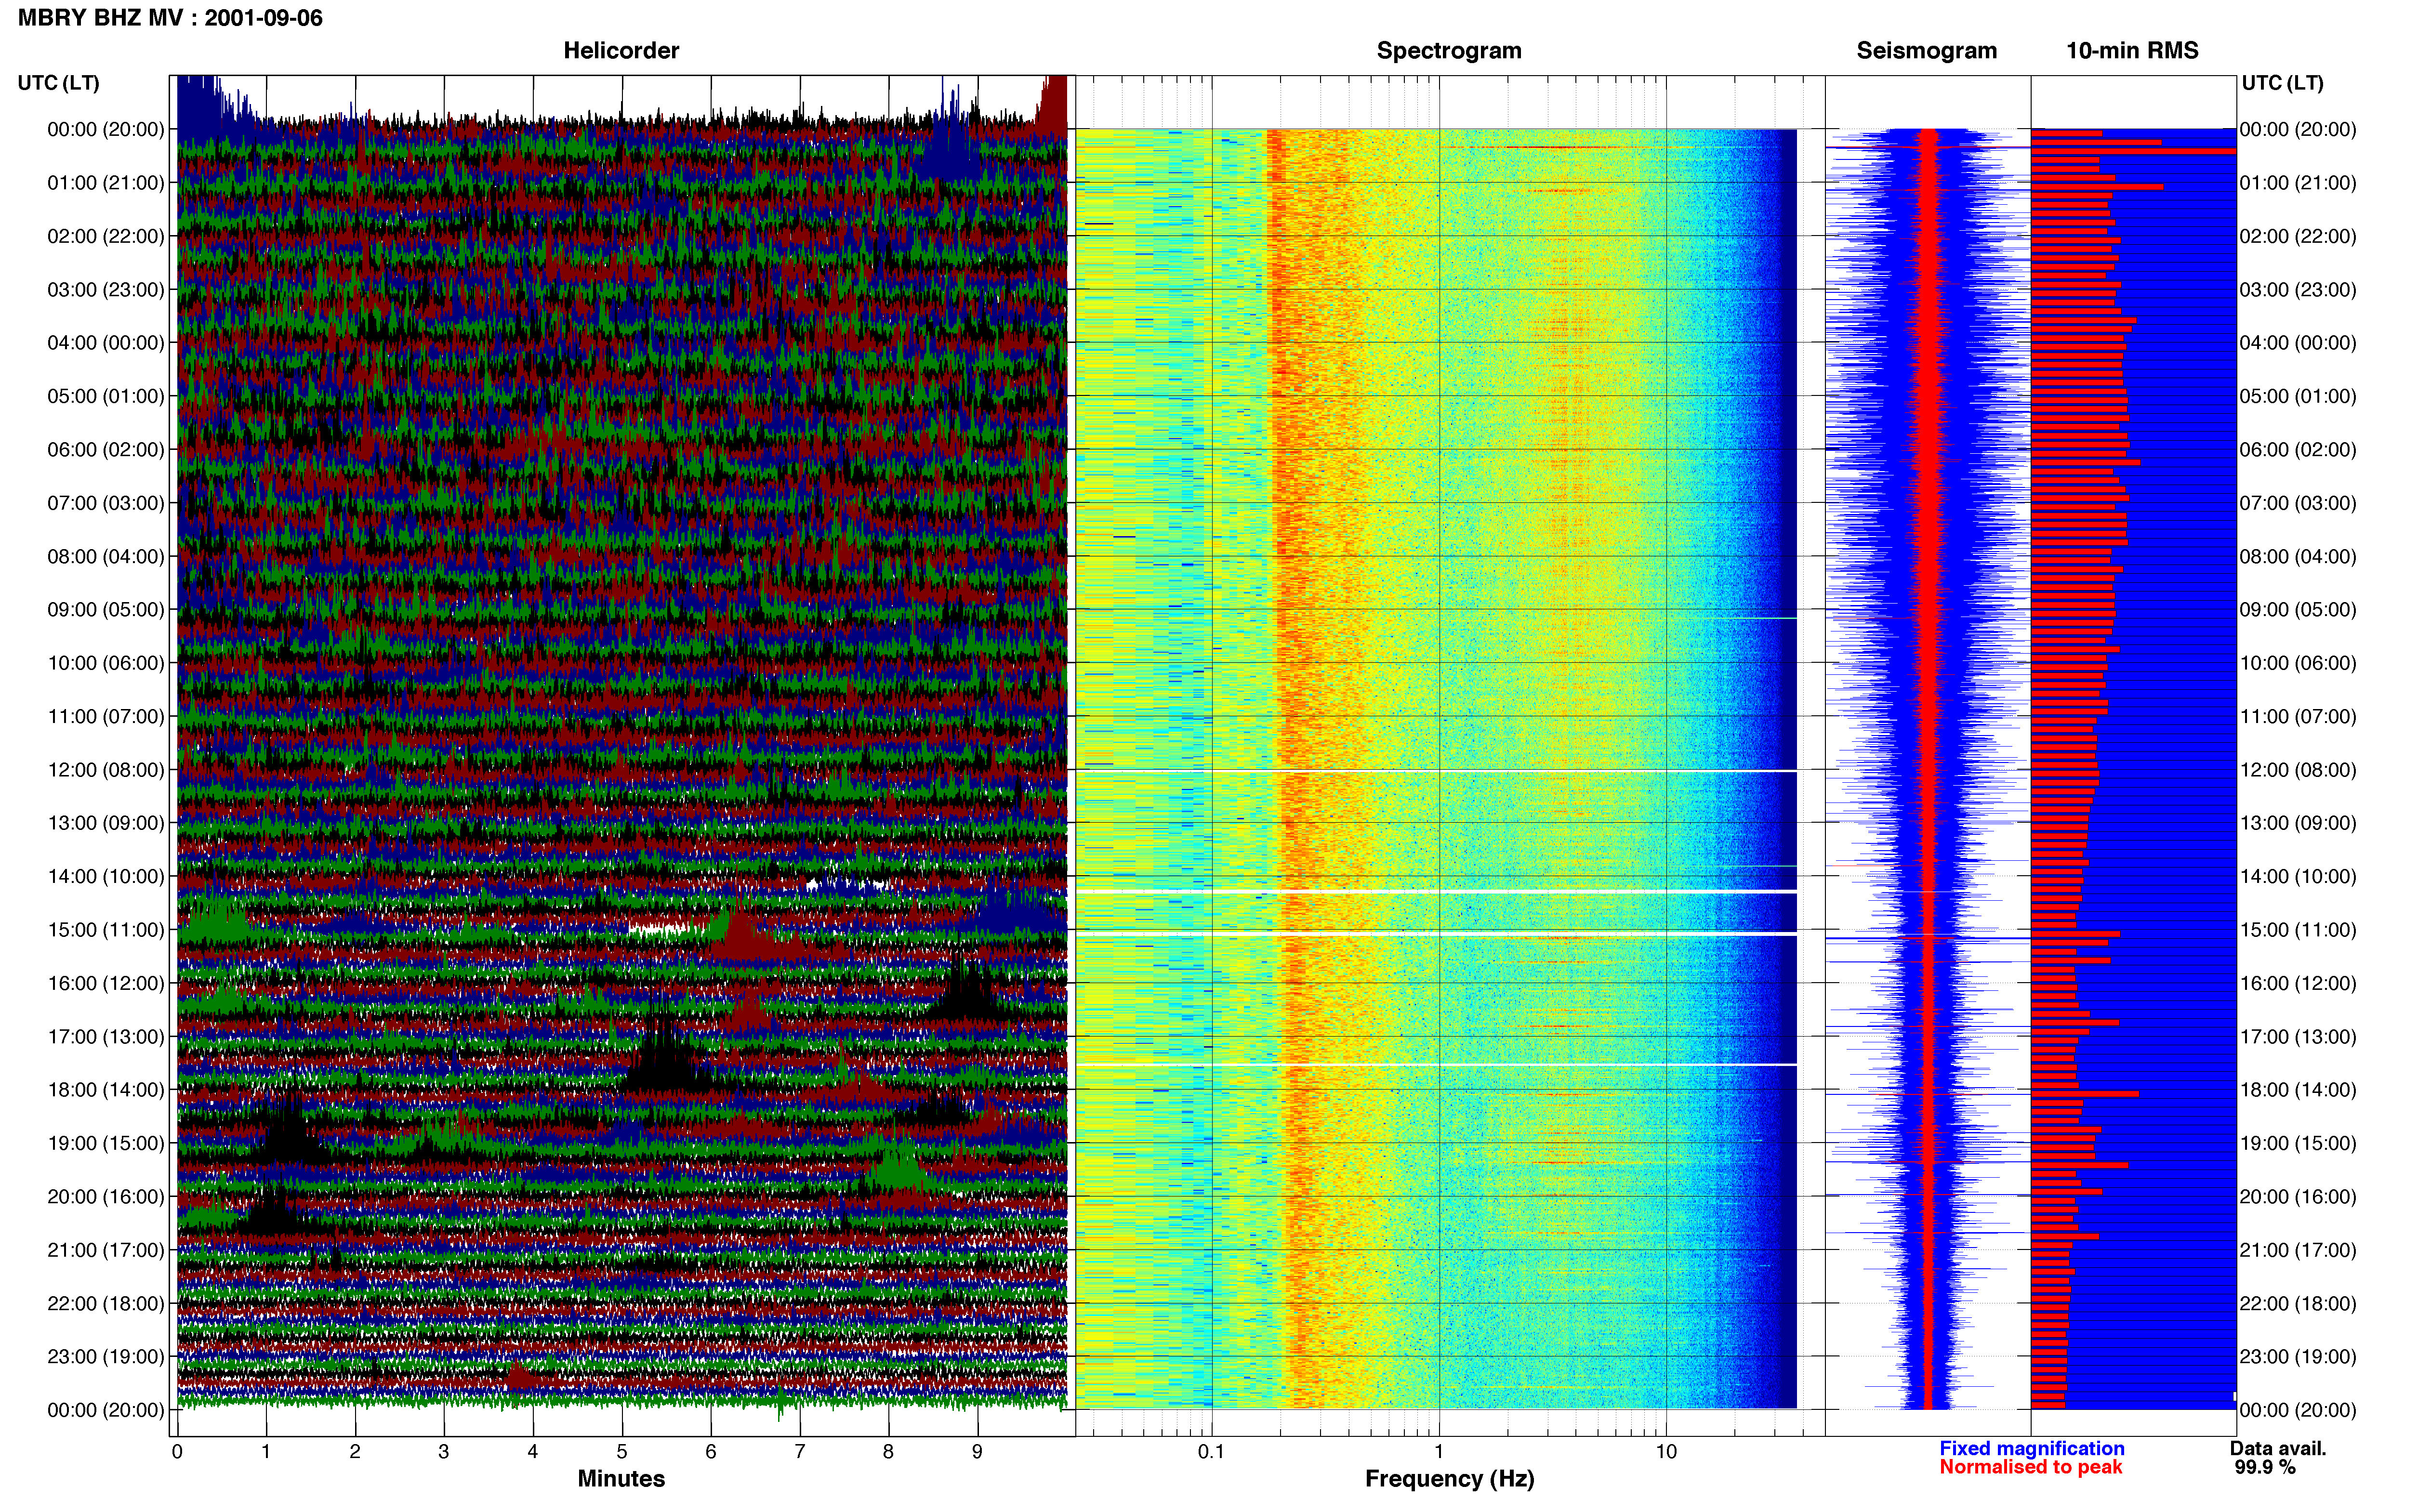The width and height of the screenshot is (2418, 1512).
Task: Click the '3' tick on the Minutes axis
Action: pos(444,1452)
